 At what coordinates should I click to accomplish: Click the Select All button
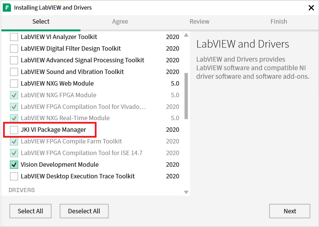point(30,211)
